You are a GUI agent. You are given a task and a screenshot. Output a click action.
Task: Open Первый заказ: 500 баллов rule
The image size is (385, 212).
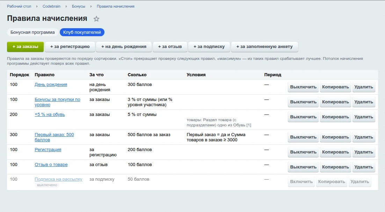click(54, 137)
